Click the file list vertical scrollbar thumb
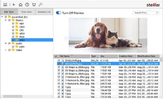The width and height of the screenshot is (163, 99). 161,59
